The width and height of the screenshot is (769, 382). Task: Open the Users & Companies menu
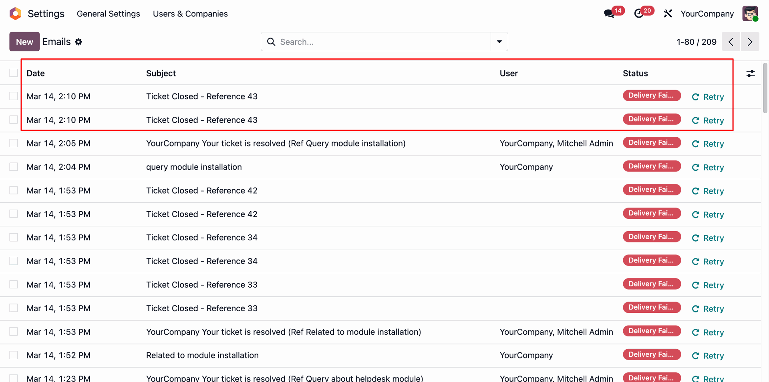pos(190,14)
